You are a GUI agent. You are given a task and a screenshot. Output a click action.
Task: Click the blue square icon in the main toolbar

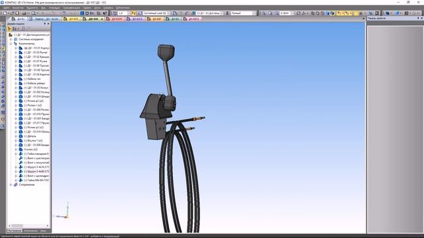point(82,13)
